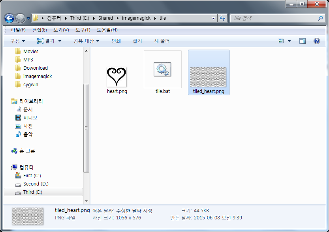The image size is (329, 232).
Task: Expand the 구성 organize dropdown
Action: click(x=17, y=41)
